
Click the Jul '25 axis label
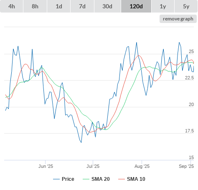pyautogui.click(x=93, y=166)
